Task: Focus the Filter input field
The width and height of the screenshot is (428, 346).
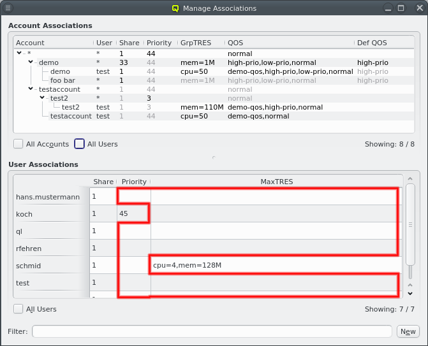Action: click(x=212, y=331)
